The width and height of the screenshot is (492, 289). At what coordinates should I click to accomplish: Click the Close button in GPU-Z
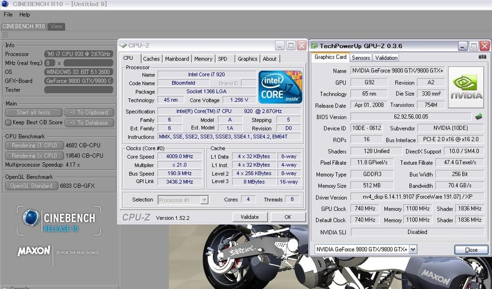471,250
